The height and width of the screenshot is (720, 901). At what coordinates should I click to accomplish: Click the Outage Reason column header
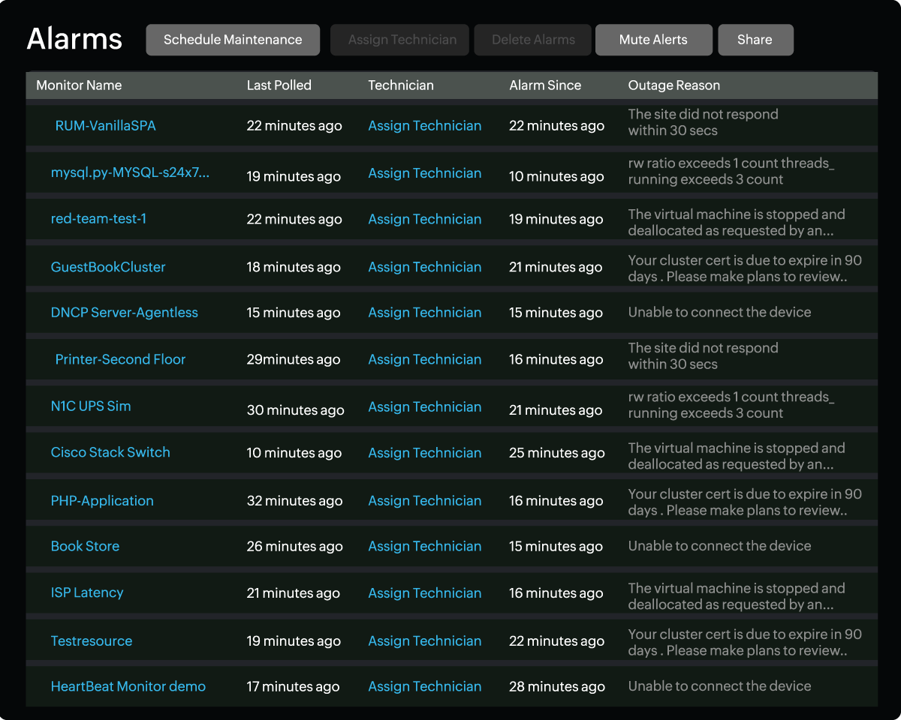pyautogui.click(x=673, y=85)
